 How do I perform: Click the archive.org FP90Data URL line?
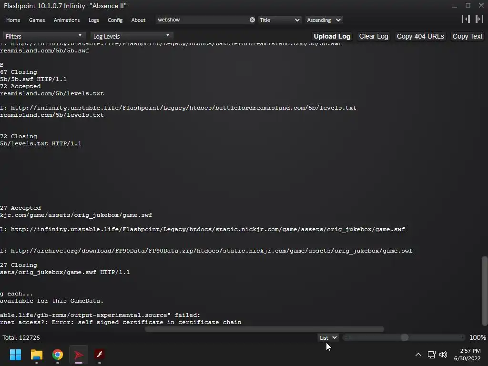pos(206,251)
